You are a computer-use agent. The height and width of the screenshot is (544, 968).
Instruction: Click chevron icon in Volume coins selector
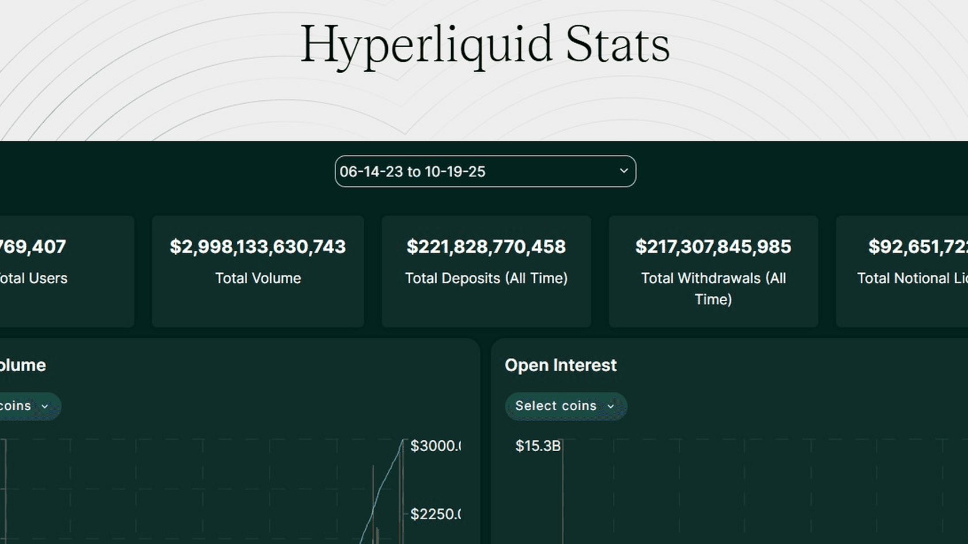click(45, 406)
